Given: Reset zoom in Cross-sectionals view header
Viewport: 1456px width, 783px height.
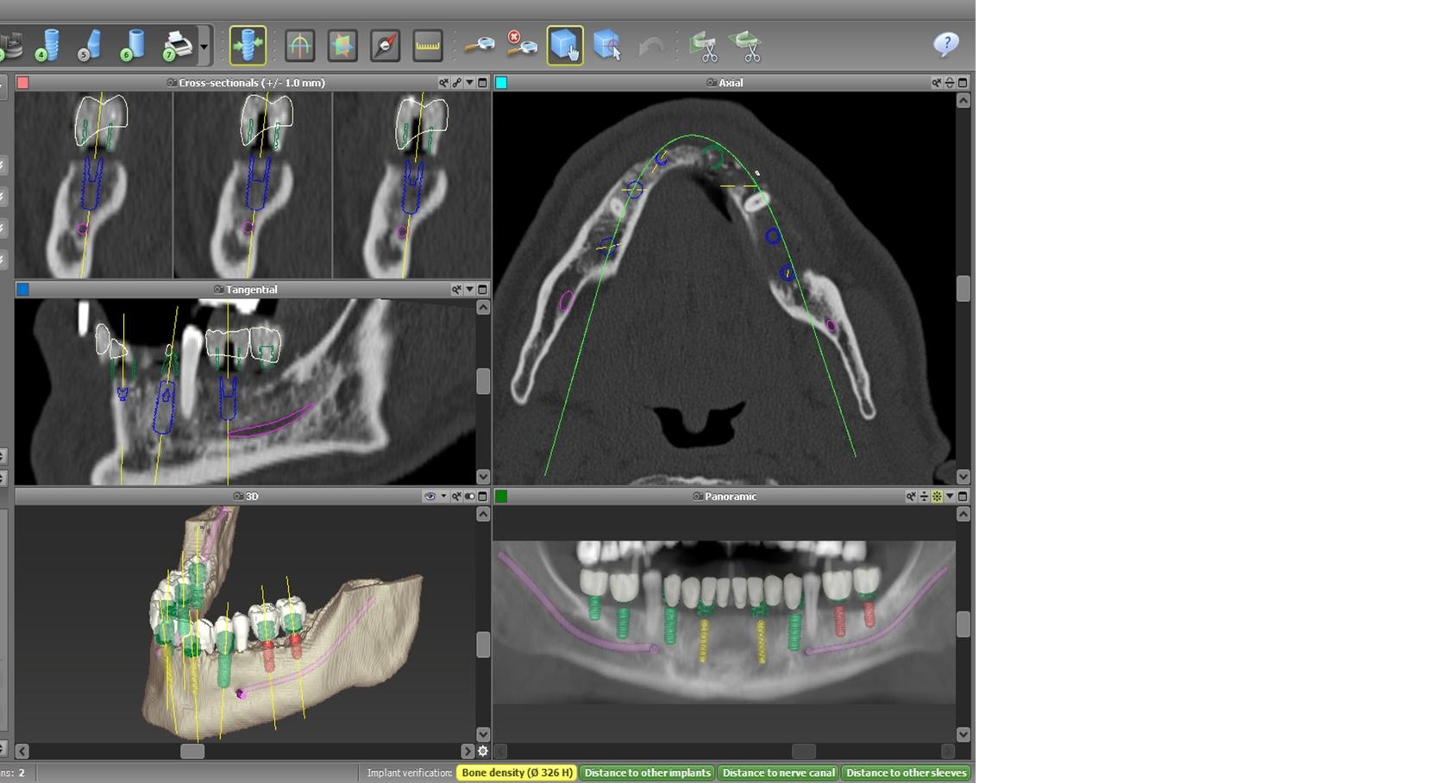Looking at the screenshot, I should tap(443, 83).
